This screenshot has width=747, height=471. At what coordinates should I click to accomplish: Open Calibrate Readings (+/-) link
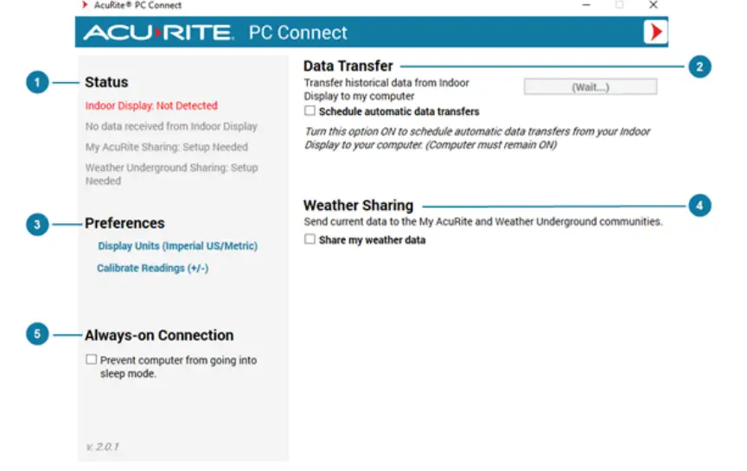coord(152,268)
